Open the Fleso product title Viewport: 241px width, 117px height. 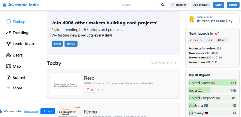[x=89, y=78]
